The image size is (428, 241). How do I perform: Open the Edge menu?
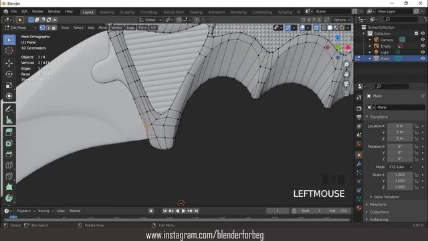pyautogui.click(x=130, y=27)
